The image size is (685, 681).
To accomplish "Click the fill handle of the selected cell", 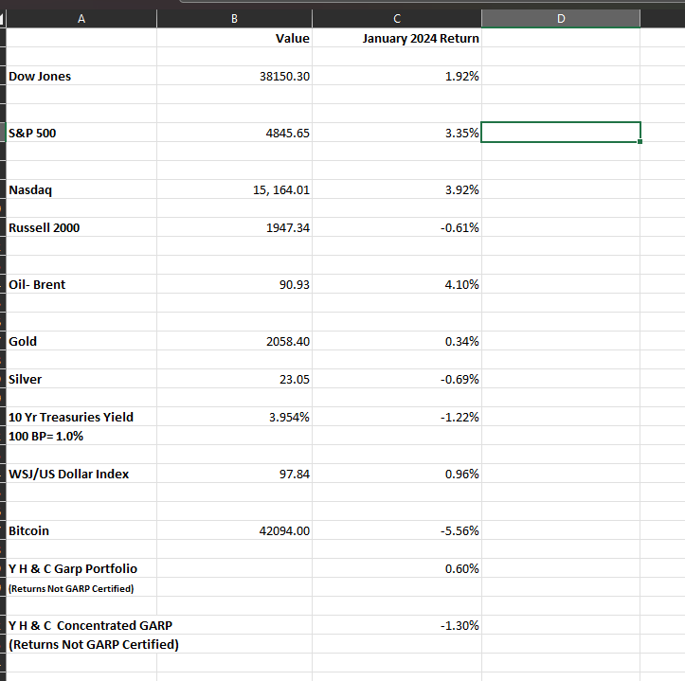I will click(x=640, y=141).
